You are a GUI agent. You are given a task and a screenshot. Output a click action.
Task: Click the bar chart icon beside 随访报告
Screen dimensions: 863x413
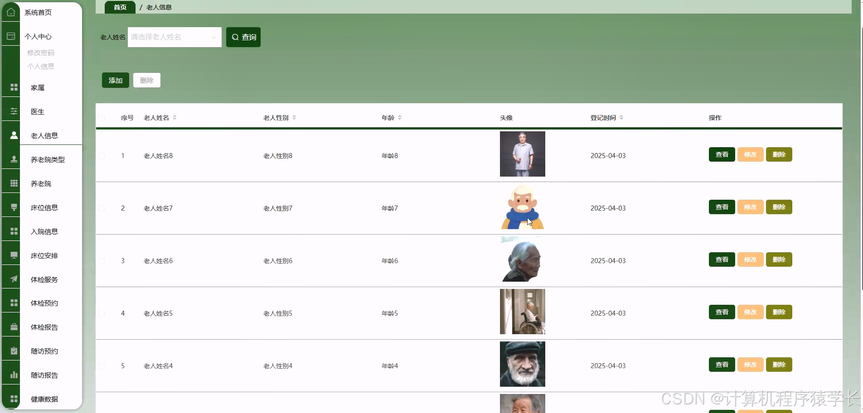(14, 375)
